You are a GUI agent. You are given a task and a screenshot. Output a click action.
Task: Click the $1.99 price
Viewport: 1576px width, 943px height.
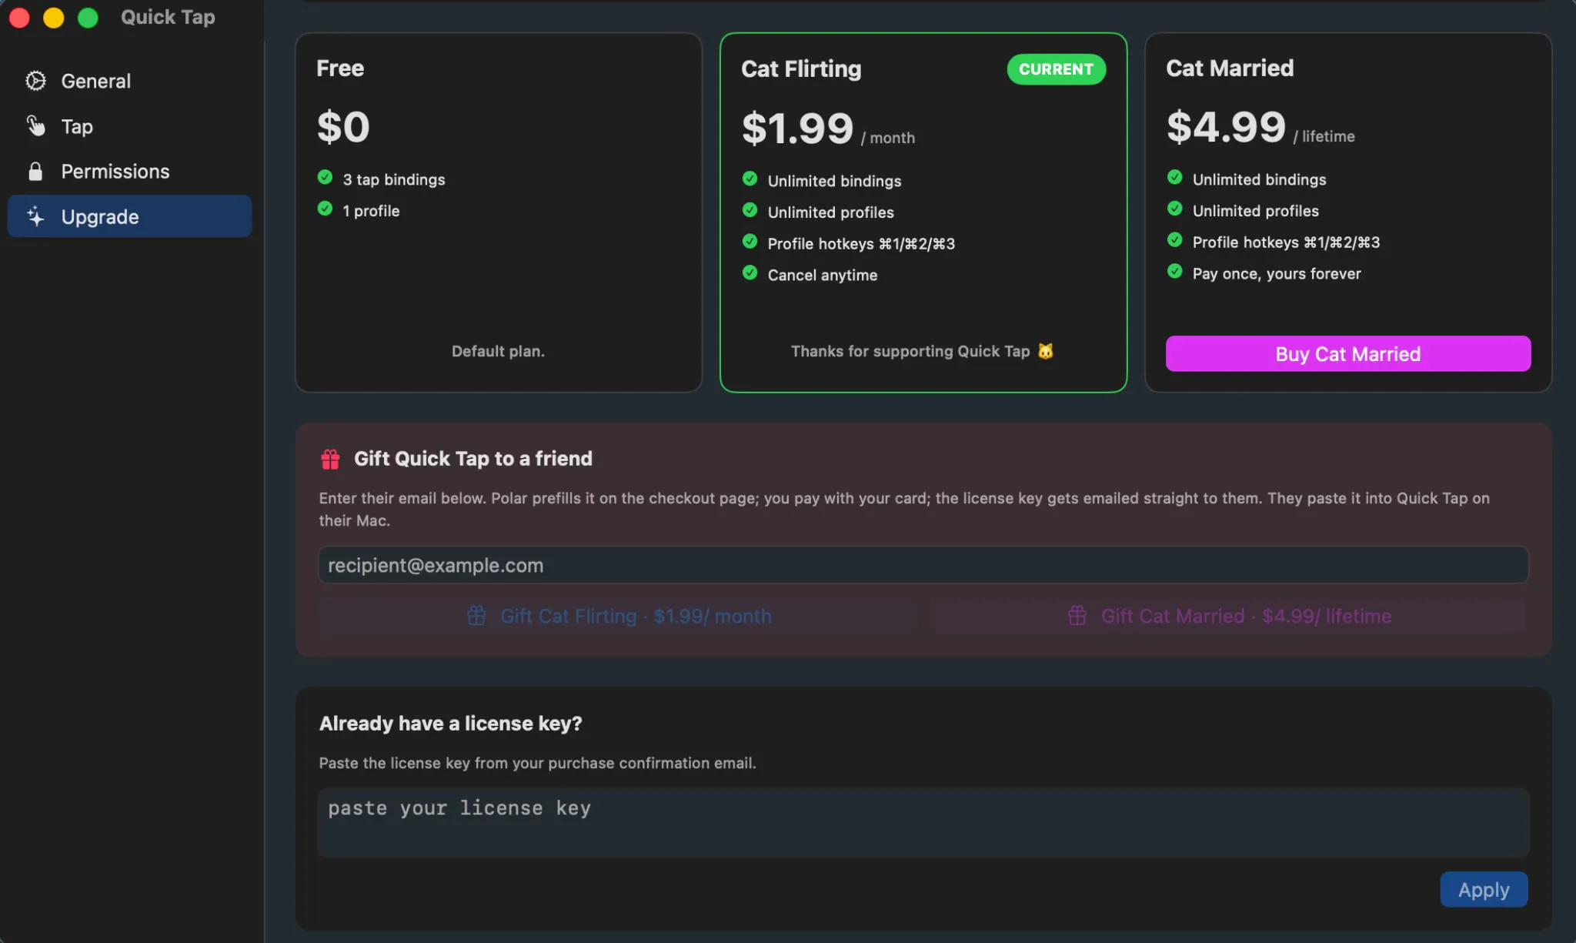(797, 128)
